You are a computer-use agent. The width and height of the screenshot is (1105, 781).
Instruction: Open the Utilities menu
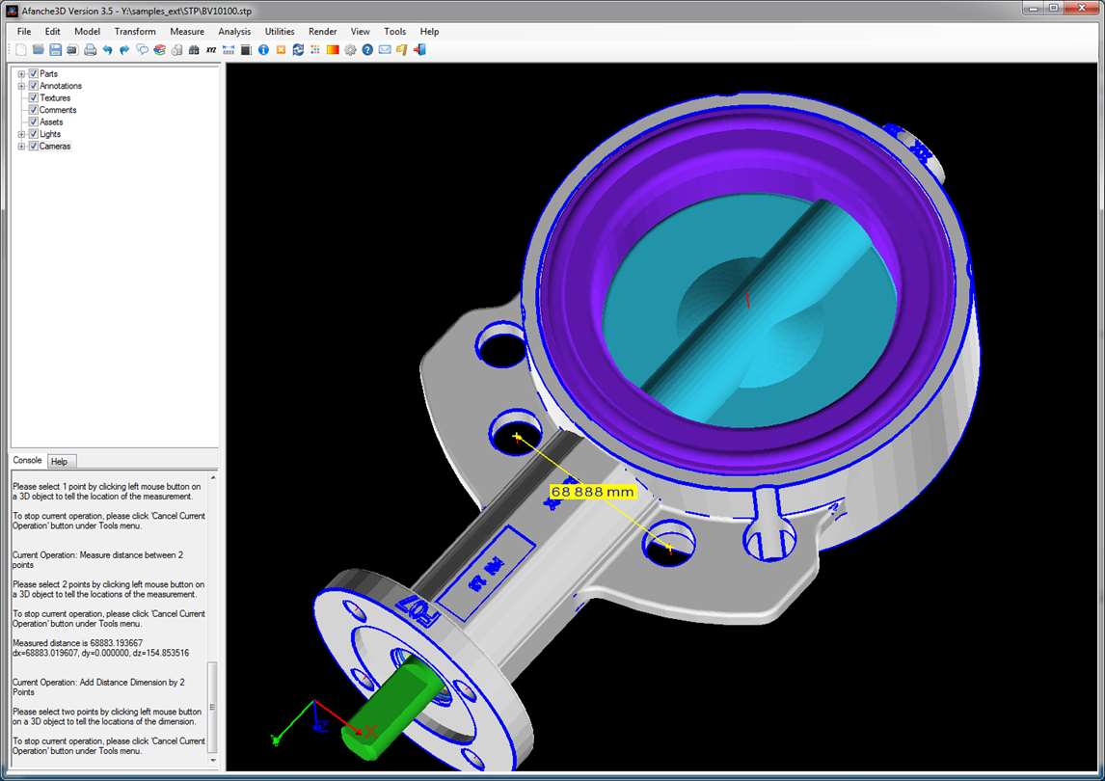coord(280,31)
